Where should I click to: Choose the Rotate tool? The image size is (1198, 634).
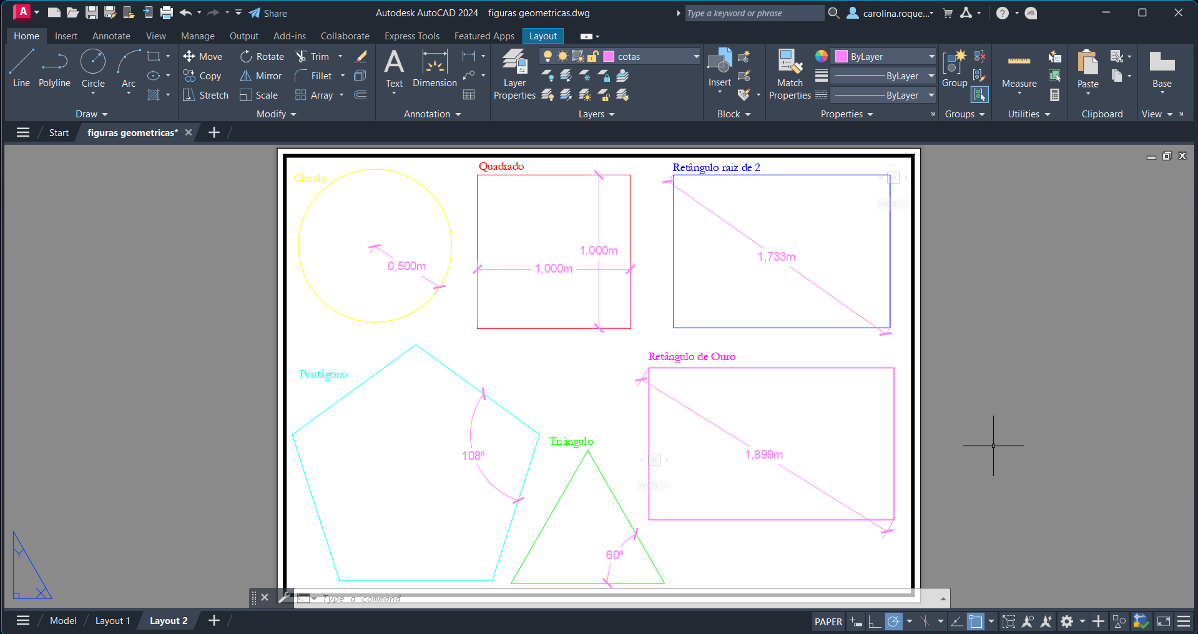click(x=262, y=57)
